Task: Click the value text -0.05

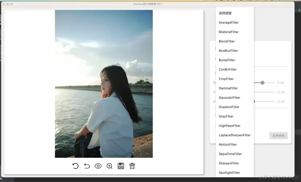Action: [280, 102]
